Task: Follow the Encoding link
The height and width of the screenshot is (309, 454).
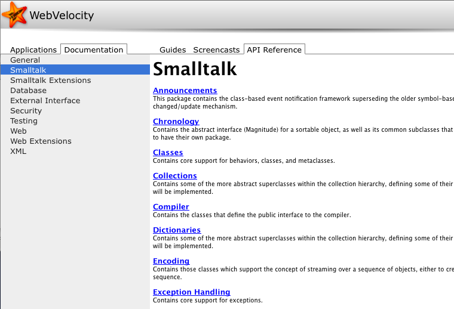Action: (x=171, y=261)
